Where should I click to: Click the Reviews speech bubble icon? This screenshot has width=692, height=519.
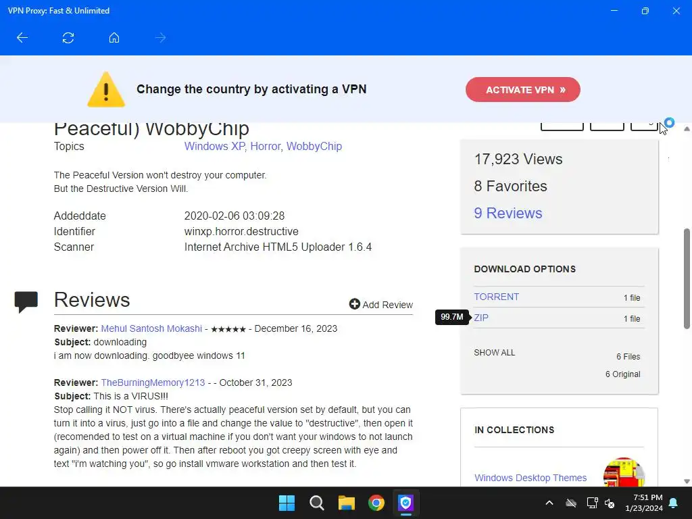click(26, 302)
